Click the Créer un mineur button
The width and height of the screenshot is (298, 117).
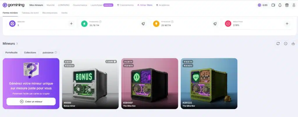31,102
